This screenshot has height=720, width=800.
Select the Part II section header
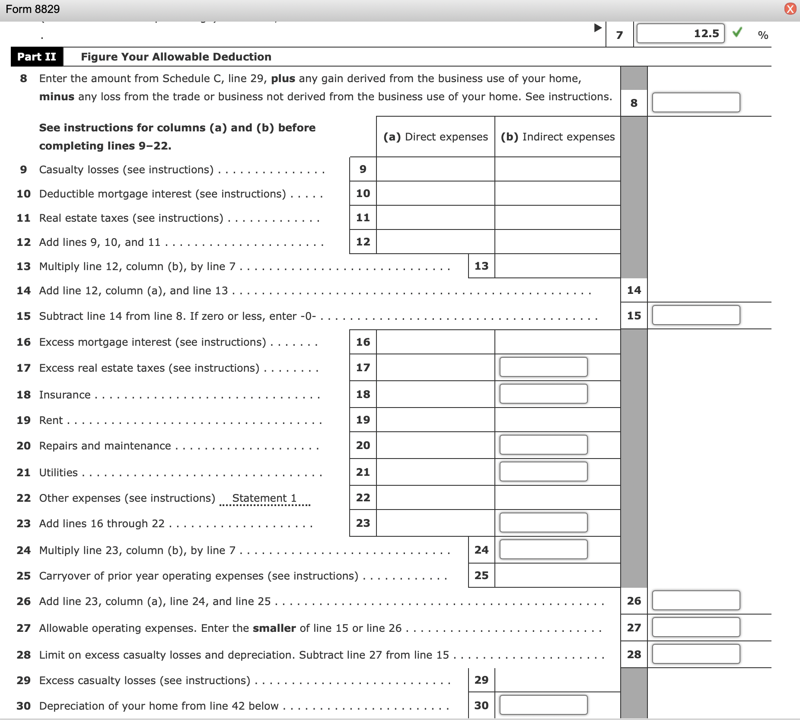pyautogui.click(x=36, y=56)
